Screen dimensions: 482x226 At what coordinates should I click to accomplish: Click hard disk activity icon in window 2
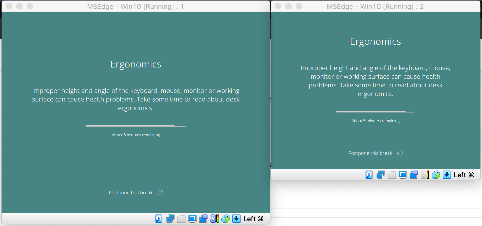(369, 175)
